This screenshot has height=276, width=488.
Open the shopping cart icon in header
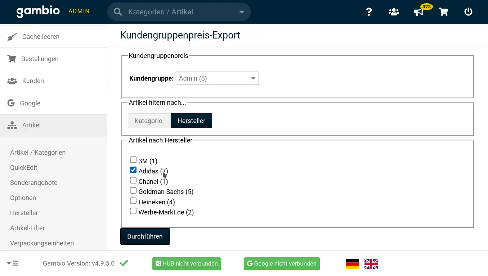(443, 12)
